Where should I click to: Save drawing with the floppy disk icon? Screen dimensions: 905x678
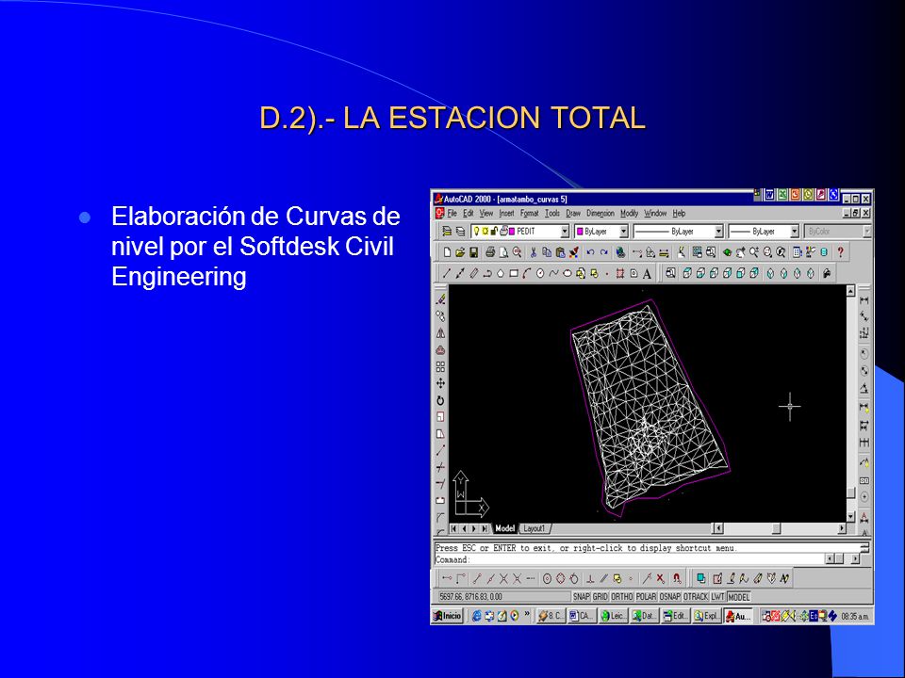(473, 252)
